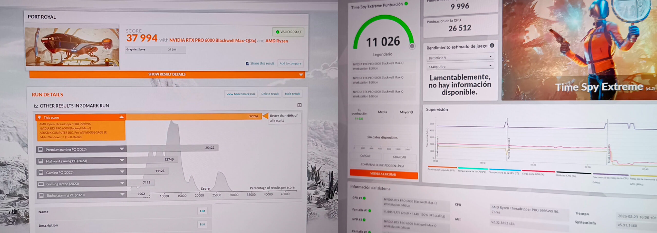Collapse the This score row arrow
This screenshot has width=657, height=233.
pyautogui.click(x=121, y=117)
